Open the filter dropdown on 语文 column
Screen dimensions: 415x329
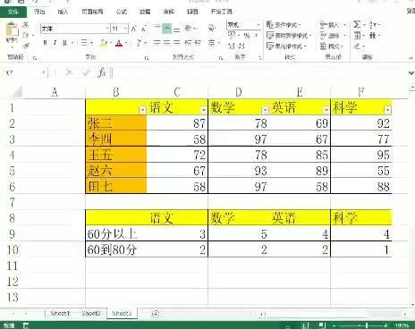point(204,110)
